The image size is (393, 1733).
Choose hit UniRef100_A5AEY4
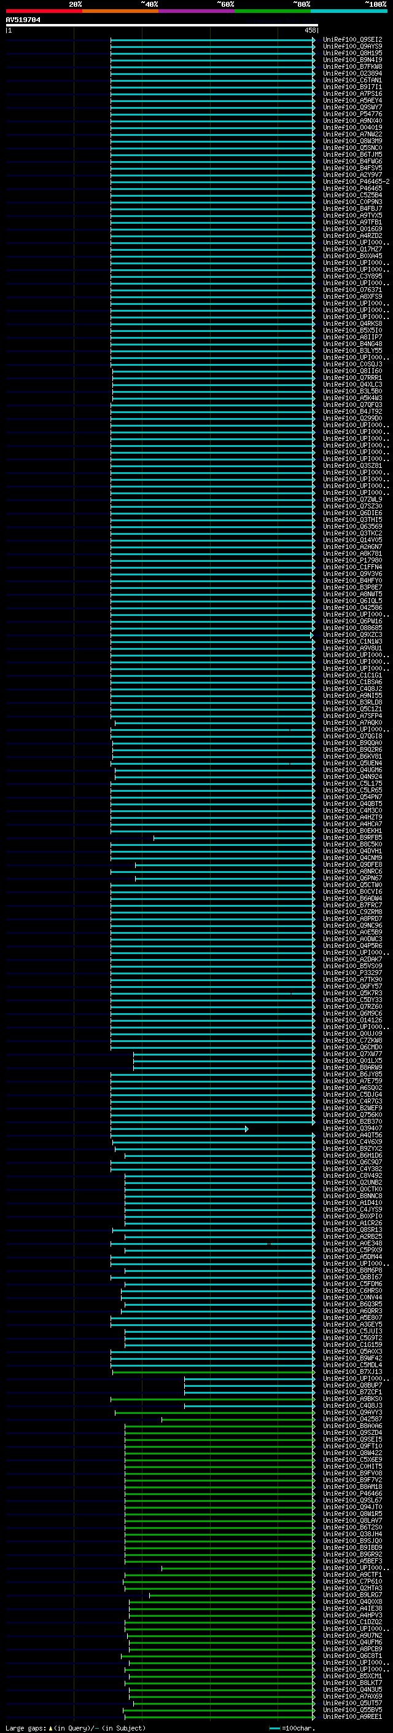tap(352, 100)
